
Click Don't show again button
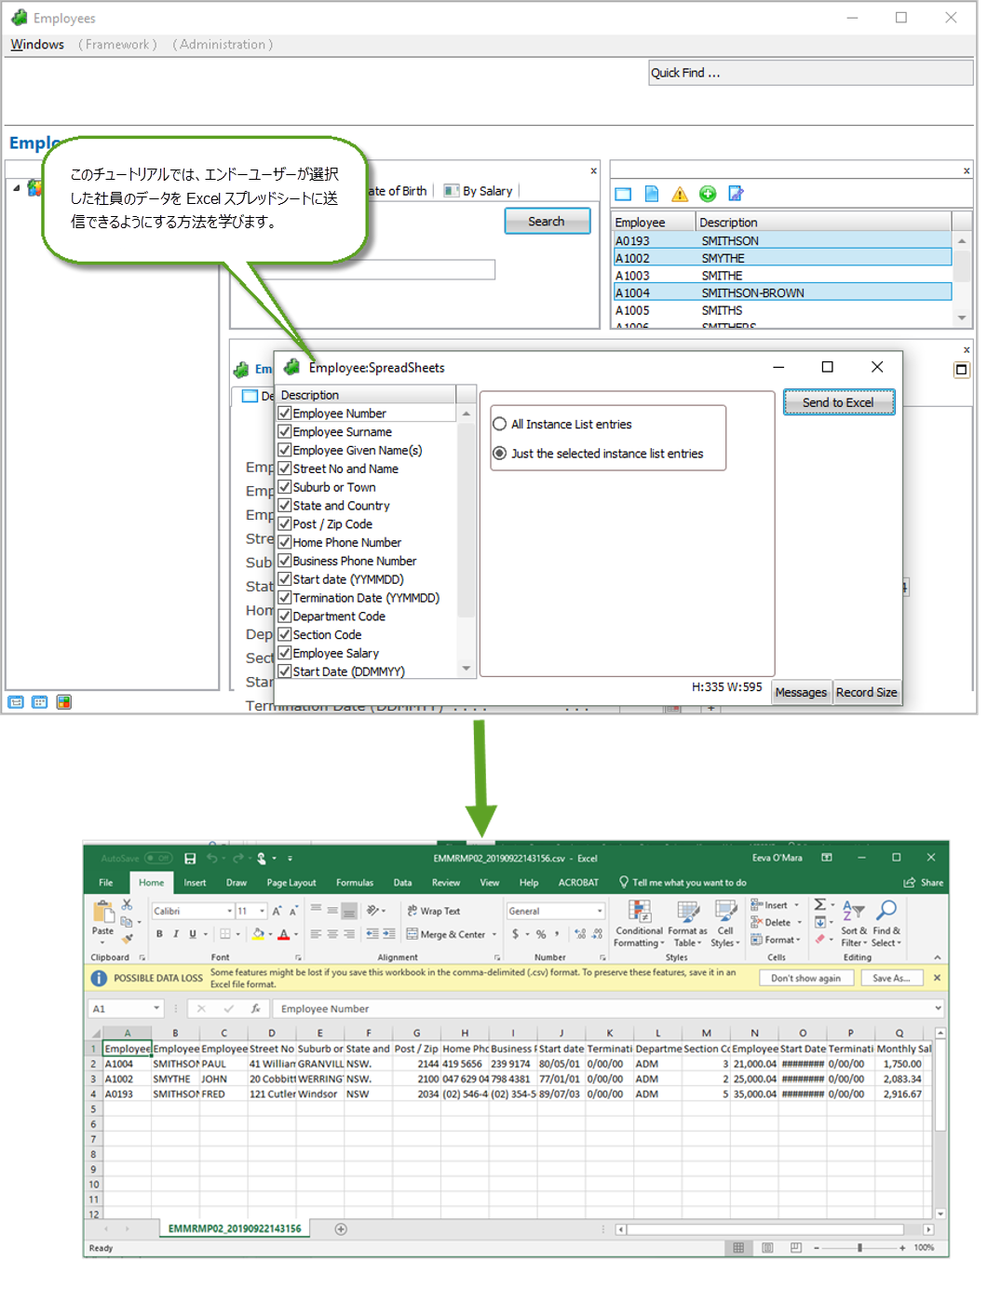click(805, 978)
